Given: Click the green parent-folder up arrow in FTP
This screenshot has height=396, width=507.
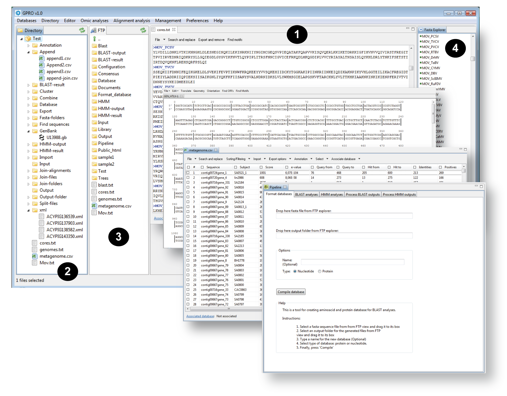Looking at the screenshot, I should pos(95,39).
